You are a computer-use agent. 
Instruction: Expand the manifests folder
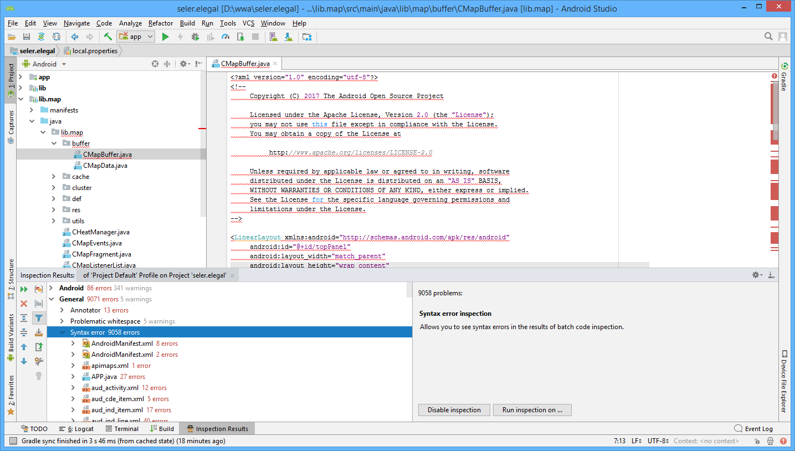coord(32,110)
